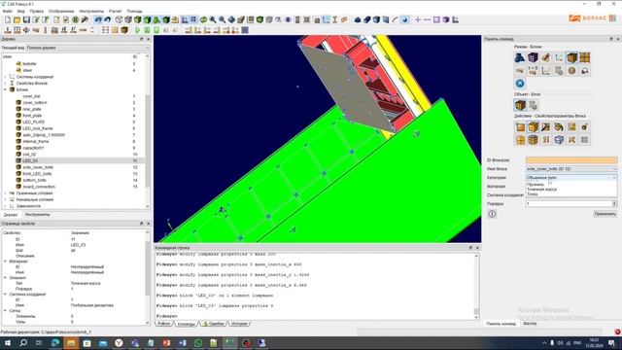Collapse the Материал group in properties page

5,262
